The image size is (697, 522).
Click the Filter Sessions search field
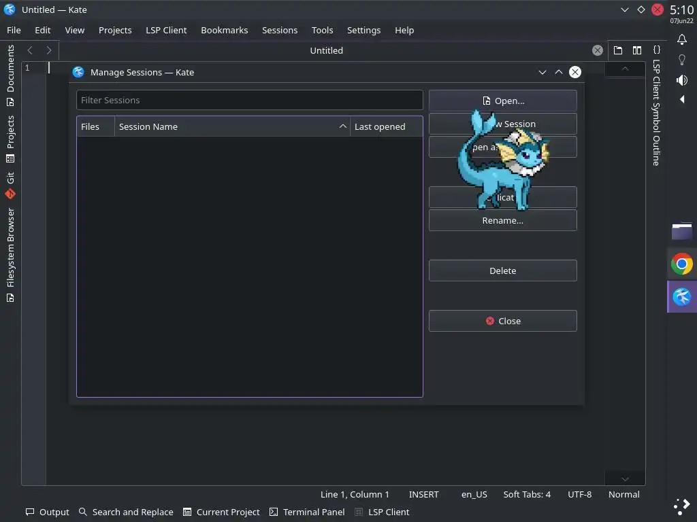[249, 100]
